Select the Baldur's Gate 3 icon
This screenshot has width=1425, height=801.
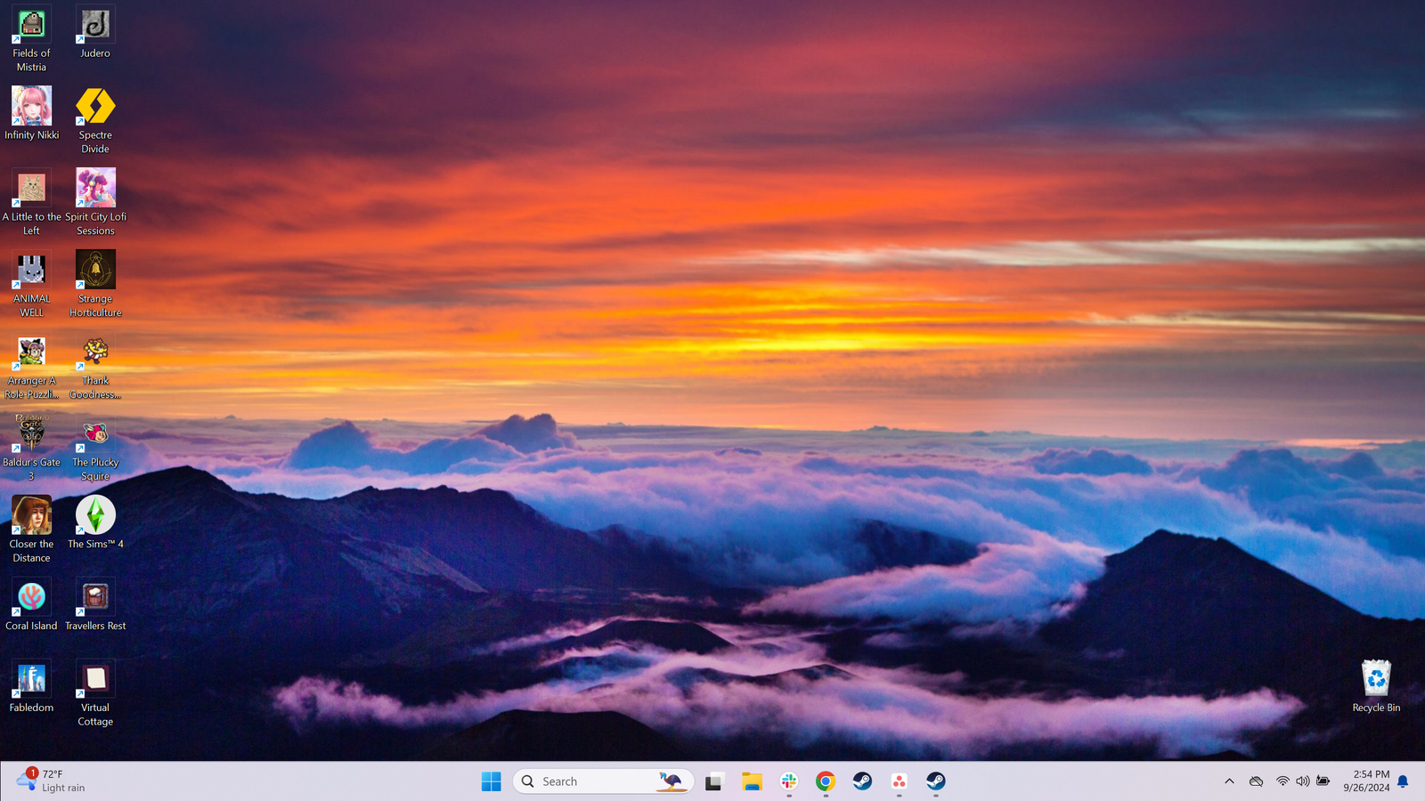coord(31,434)
